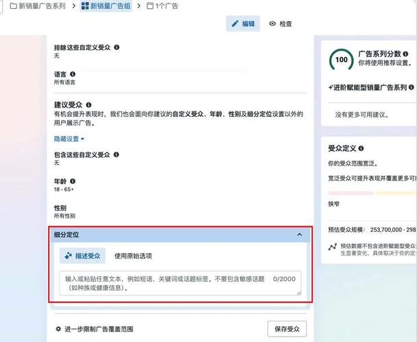Collapse the 细分定位 section chevron
This screenshot has height=342, width=417.
[300, 235]
